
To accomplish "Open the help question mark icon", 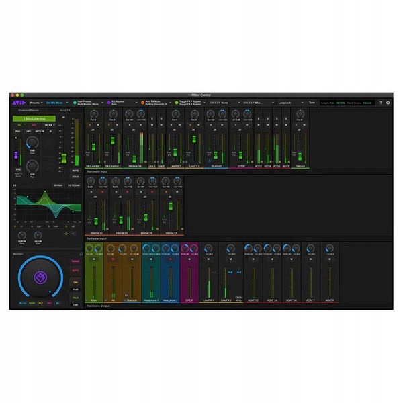I will tap(381, 103).
